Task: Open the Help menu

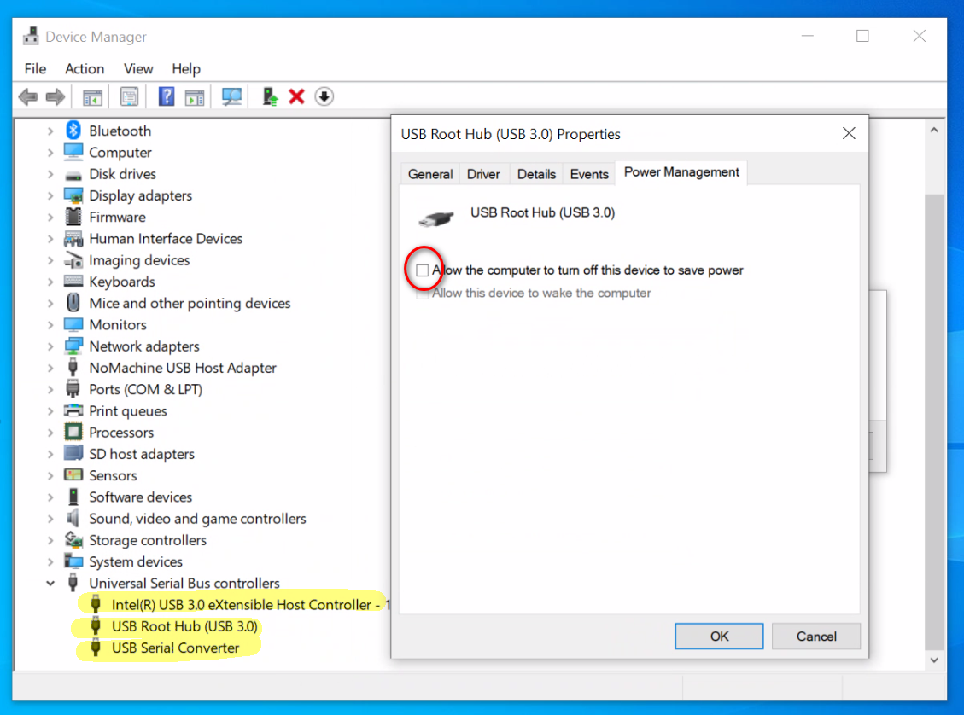Action: [186, 69]
